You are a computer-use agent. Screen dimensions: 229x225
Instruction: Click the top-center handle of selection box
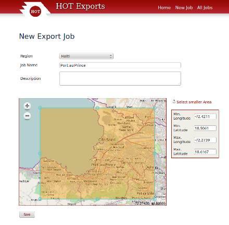(97, 108)
